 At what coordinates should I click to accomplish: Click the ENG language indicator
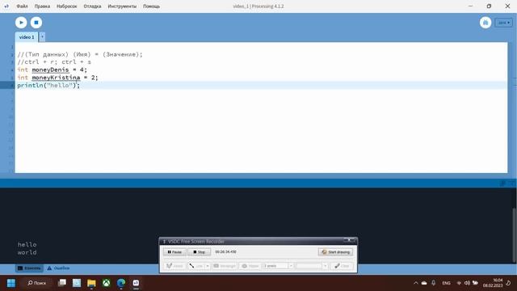click(x=446, y=283)
